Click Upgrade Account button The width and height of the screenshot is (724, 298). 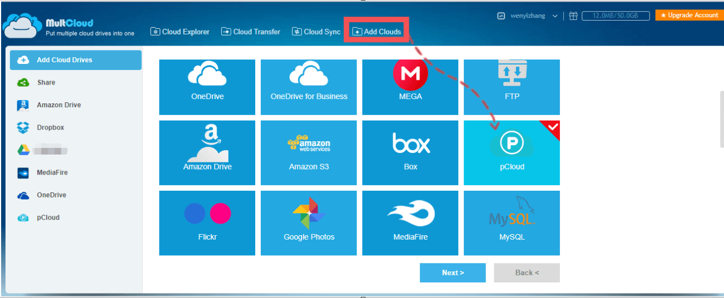(689, 15)
